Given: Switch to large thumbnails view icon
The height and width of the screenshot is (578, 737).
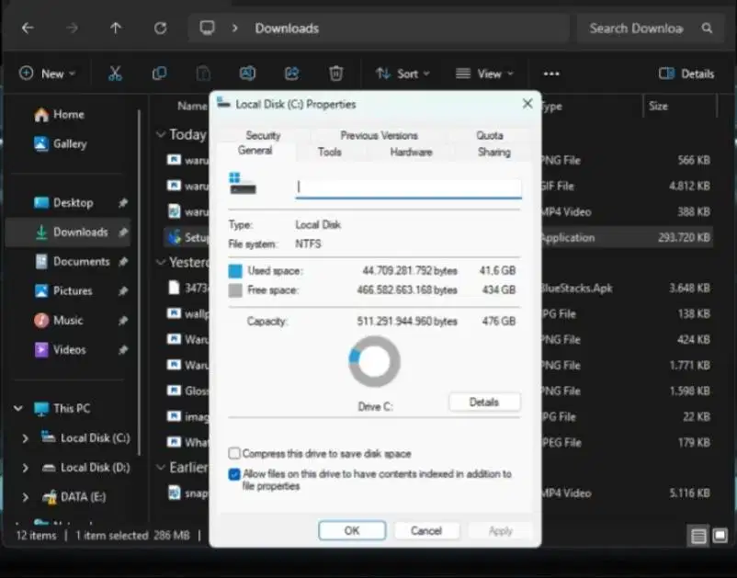Looking at the screenshot, I should coord(720,535).
